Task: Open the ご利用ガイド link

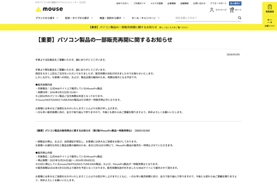Action: pyautogui.click(x=139, y=3)
